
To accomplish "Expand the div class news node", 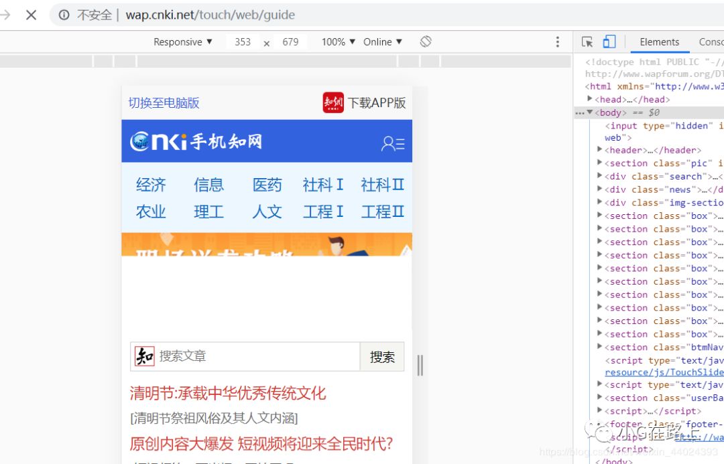I will click(x=599, y=189).
